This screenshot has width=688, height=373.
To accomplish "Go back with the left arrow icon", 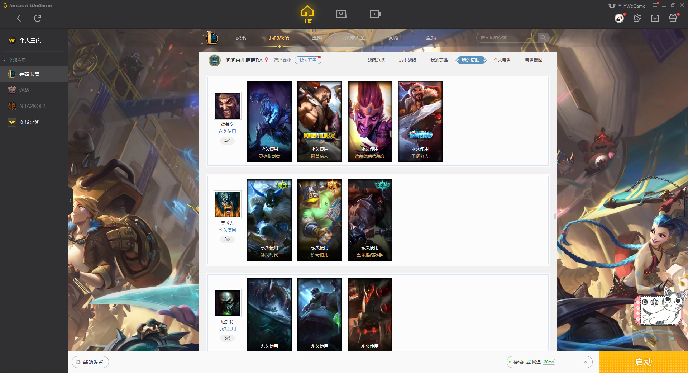I will pyautogui.click(x=19, y=18).
